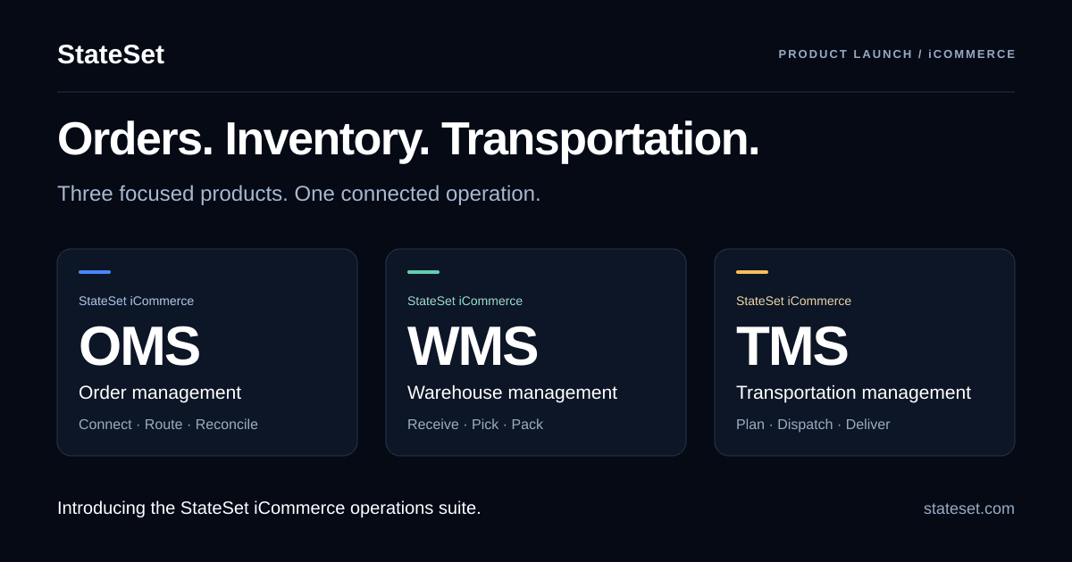The width and height of the screenshot is (1072, 562).
Task: Click the Order management label
Action: 160,393
